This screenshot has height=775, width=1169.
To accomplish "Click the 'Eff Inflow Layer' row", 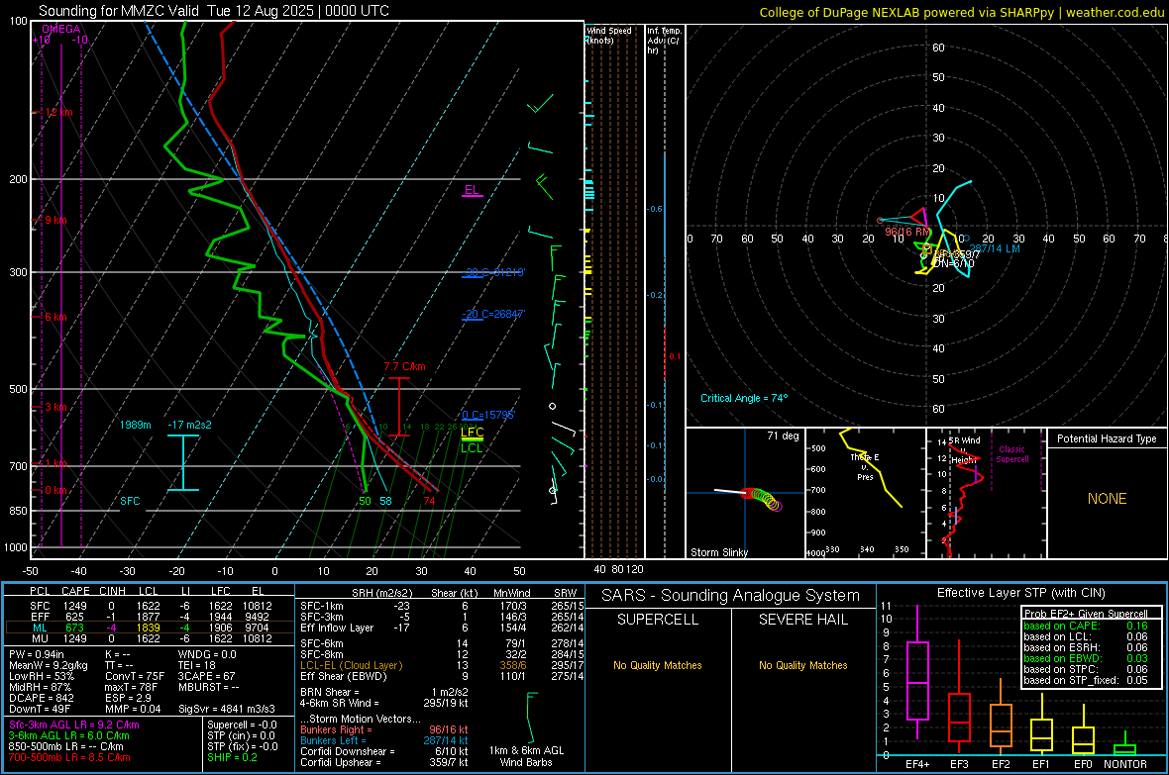I will [x=442, y=628].
